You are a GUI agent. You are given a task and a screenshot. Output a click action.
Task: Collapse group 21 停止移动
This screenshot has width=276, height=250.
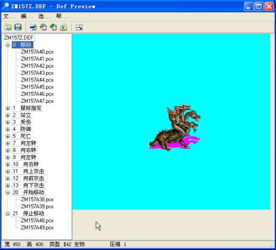tap(8, 213)
